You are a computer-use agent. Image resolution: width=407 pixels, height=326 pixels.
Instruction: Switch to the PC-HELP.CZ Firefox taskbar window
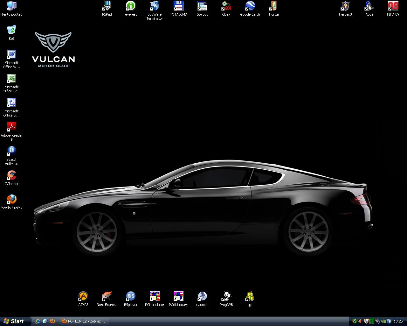(84, 321)
